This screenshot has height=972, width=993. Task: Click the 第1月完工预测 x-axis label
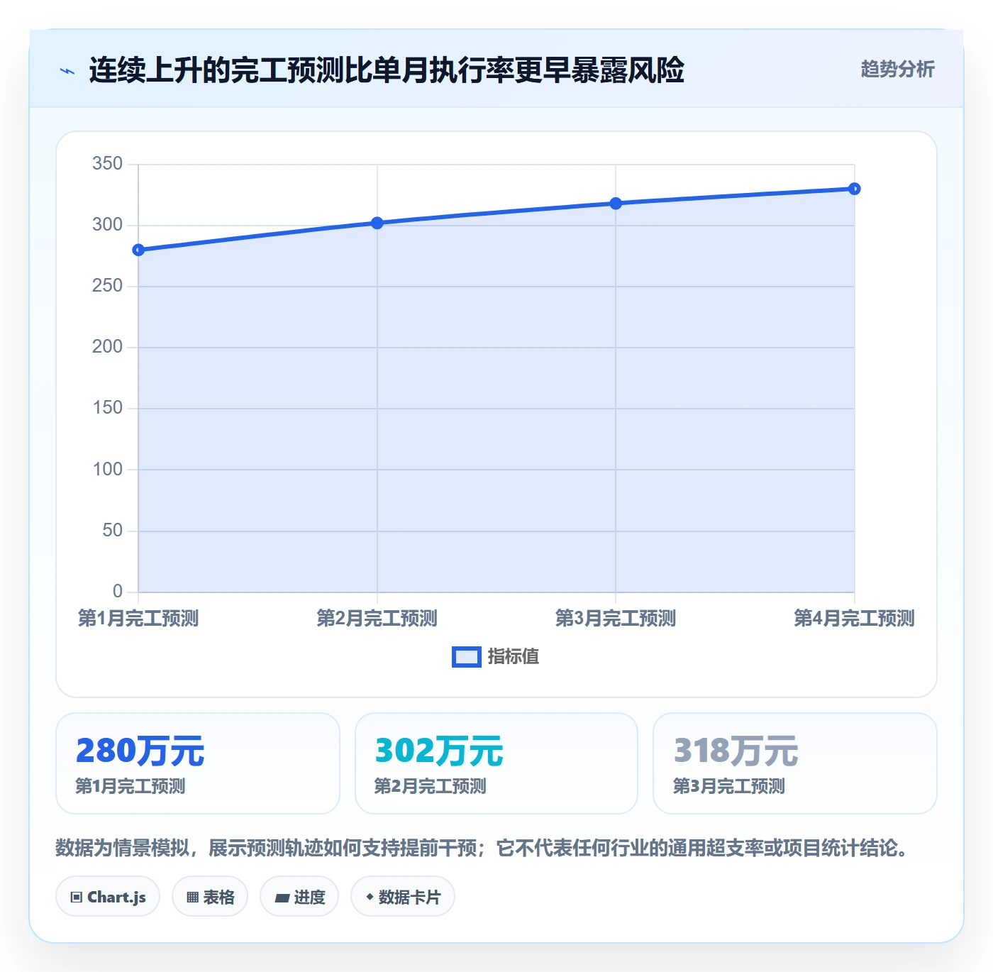coord(138,618)
